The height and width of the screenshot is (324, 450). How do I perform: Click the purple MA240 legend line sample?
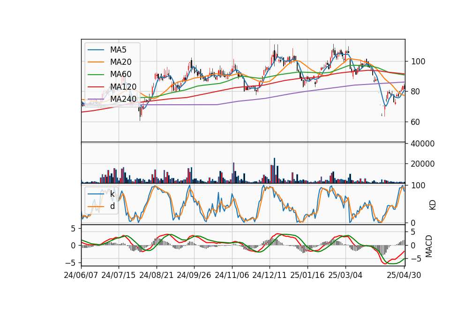point(96,99)
